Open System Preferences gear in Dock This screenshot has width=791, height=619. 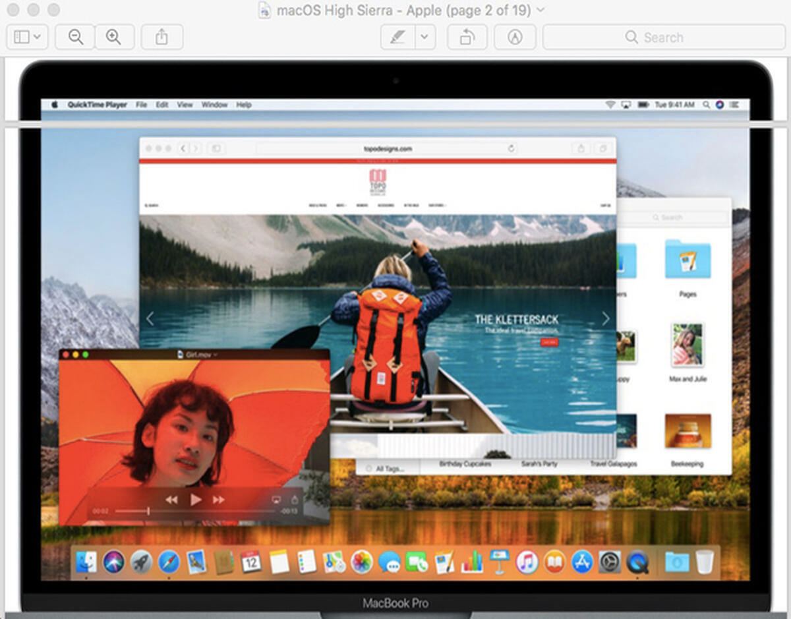pyautogui.click(x=610, y=562)
